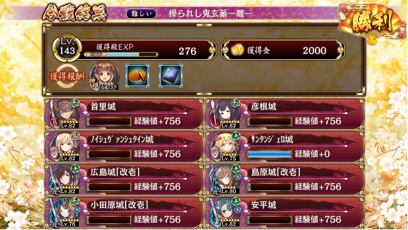
Task: Click the 島原城[改壱] water attribute badge
Action: click(238, 177)
